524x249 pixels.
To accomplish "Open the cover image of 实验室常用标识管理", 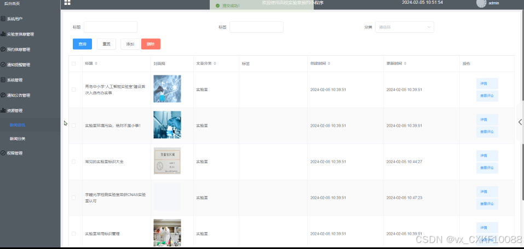I will pos(167,233).
